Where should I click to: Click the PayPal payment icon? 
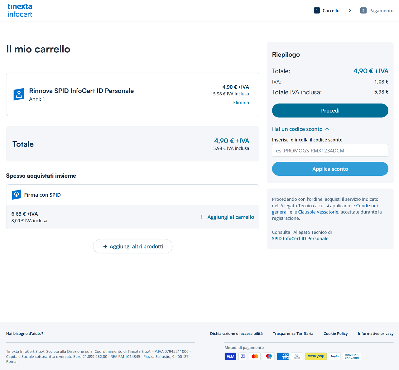tap(335, 356)
